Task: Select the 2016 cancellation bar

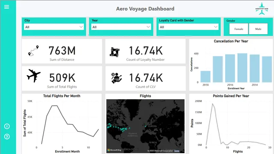Action: tap(230, 68)
